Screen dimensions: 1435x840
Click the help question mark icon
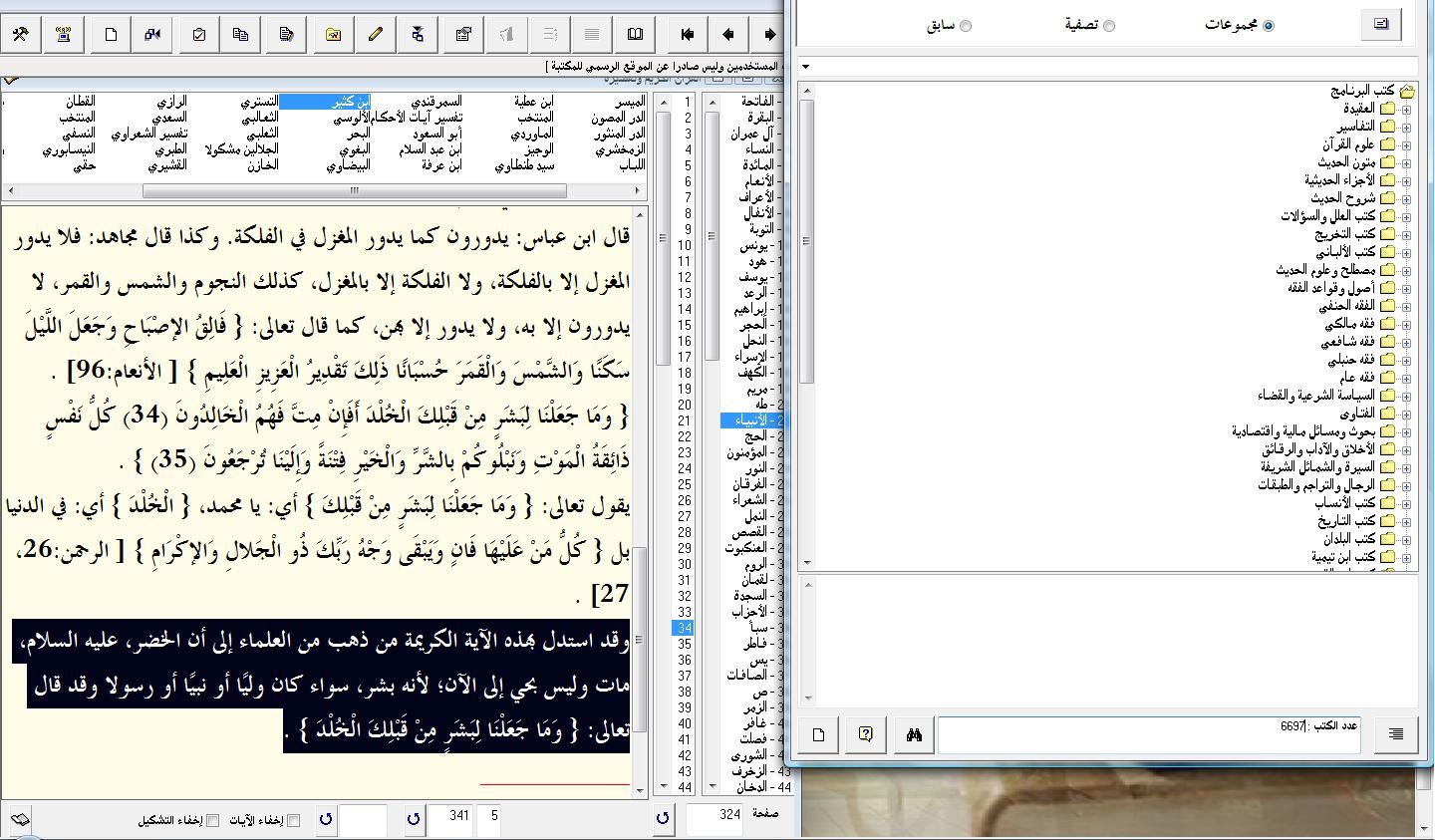click(866, 734)
